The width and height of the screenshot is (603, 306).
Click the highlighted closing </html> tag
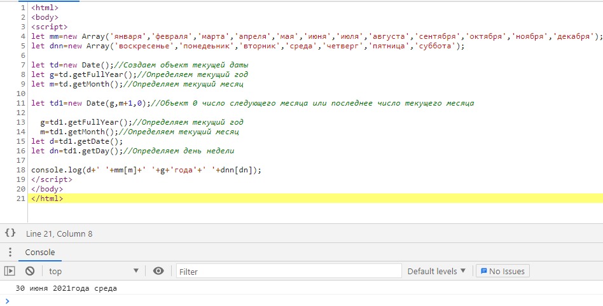click(47, 198)
